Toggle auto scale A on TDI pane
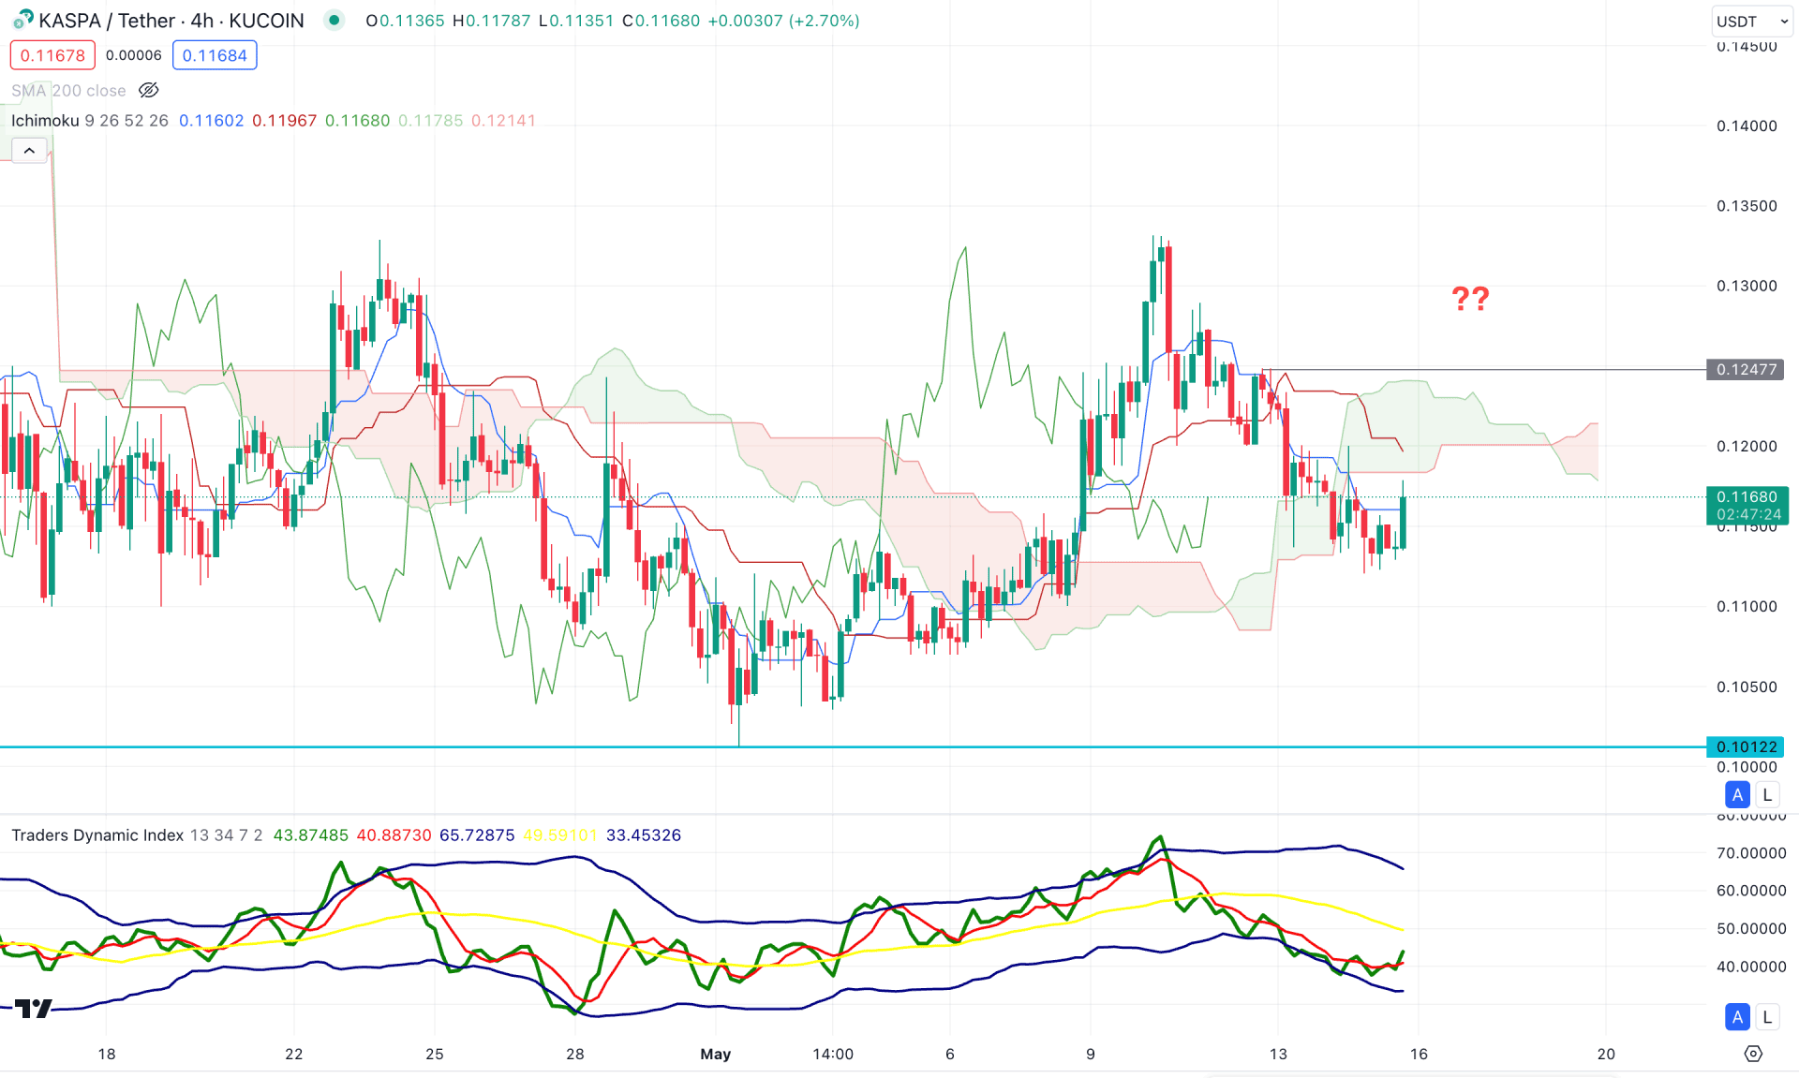 pos(1737,1016)
